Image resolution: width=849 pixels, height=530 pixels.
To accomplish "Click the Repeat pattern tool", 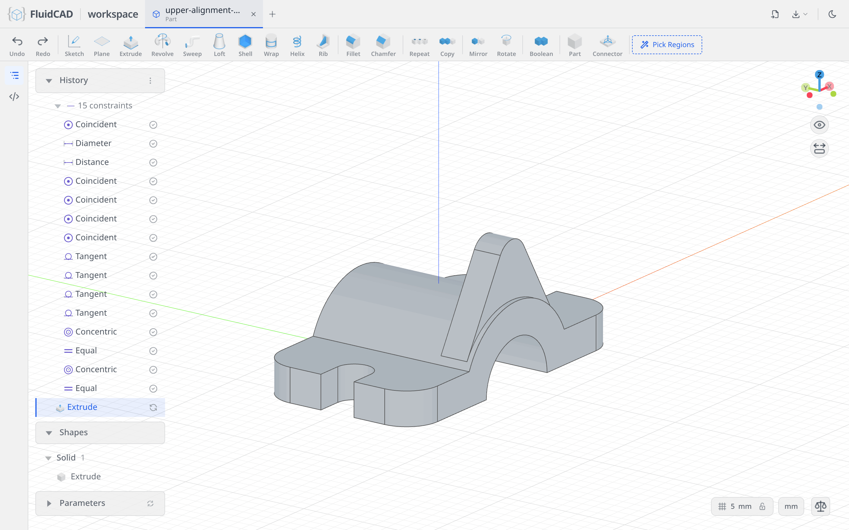I will [419, 46].
